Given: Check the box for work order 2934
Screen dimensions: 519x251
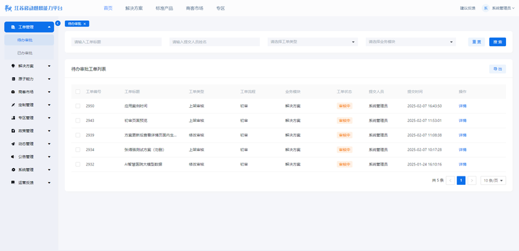Looking at the screenshot, I should click(x=78, y=150).
